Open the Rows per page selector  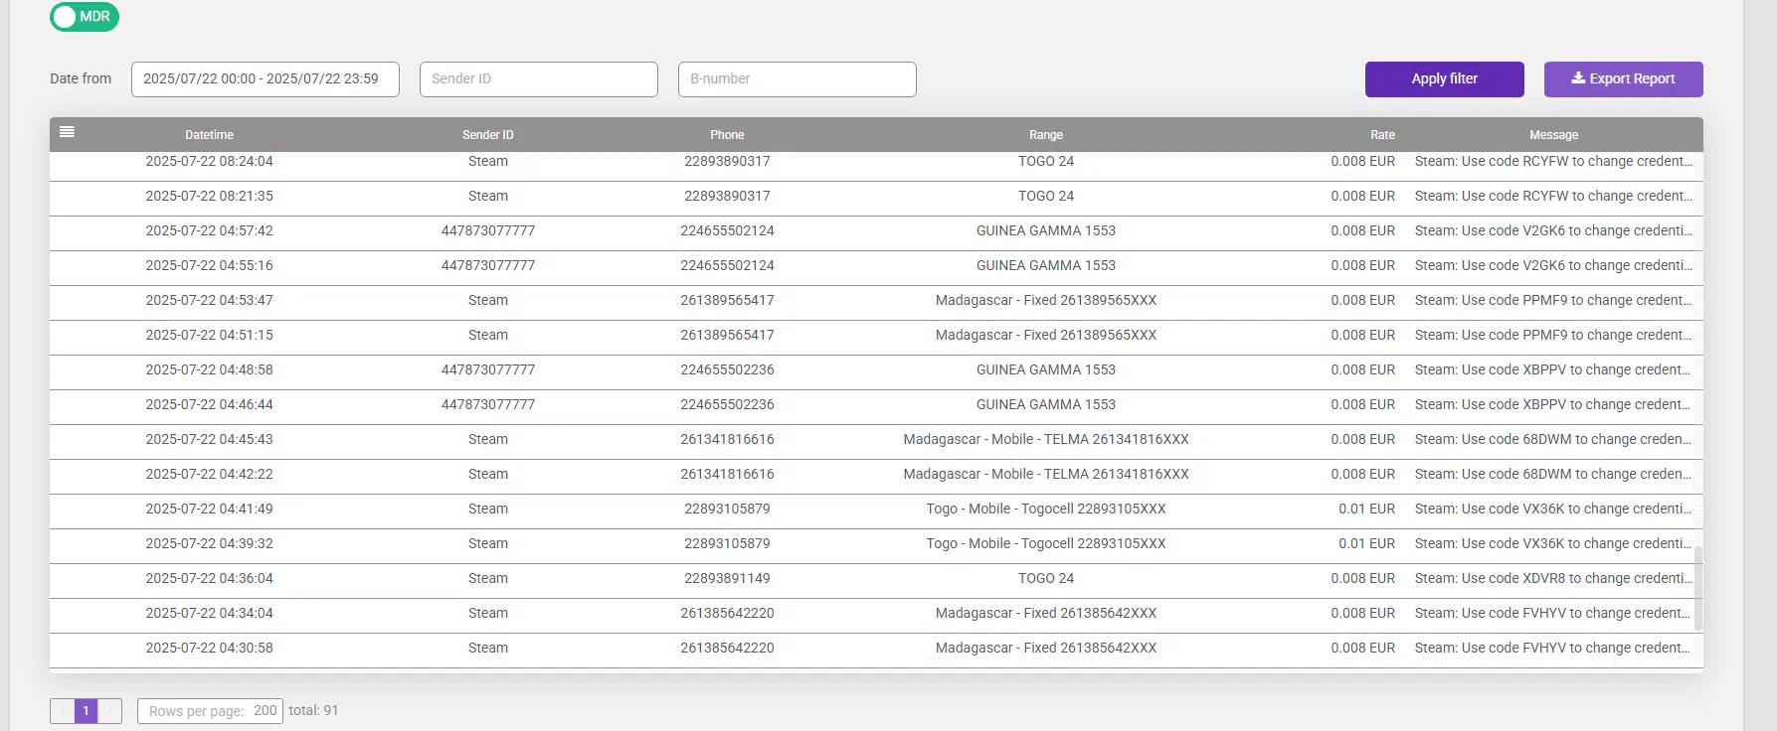coord(210,711)
